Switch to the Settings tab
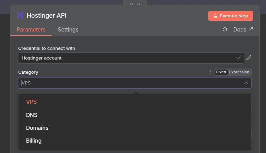Viewport: 266px width, 153px height. [68, 29]
